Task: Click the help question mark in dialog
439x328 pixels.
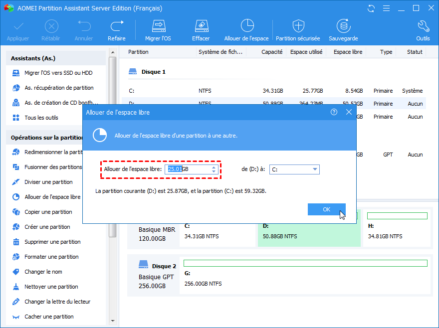Action: pos(334,112)
